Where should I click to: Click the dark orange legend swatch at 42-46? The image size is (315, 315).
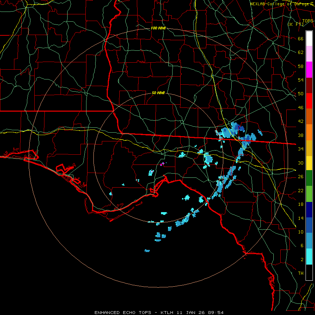click(x=309, y=116)
